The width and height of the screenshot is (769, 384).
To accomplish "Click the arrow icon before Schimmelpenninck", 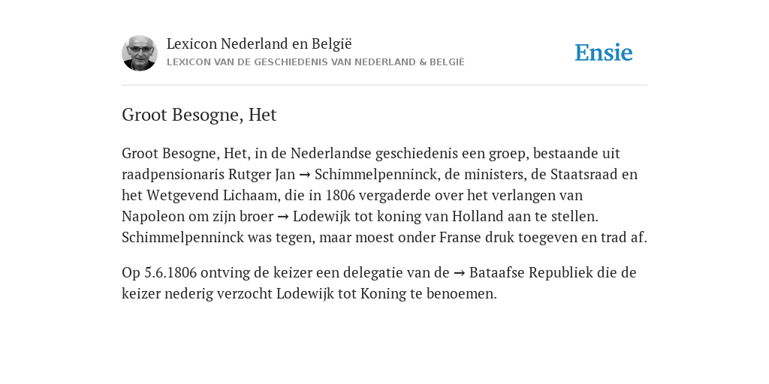I will point(305,175).
